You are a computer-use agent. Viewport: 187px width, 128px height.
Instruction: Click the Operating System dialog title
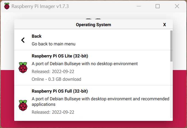[93, 25]
